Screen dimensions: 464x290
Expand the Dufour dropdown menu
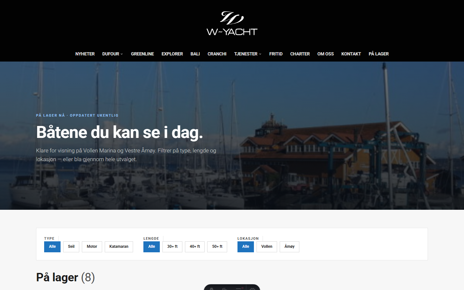coord(112,54)
